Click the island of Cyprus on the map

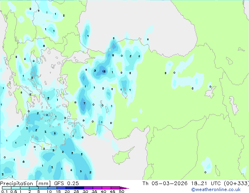pos(122,156)
